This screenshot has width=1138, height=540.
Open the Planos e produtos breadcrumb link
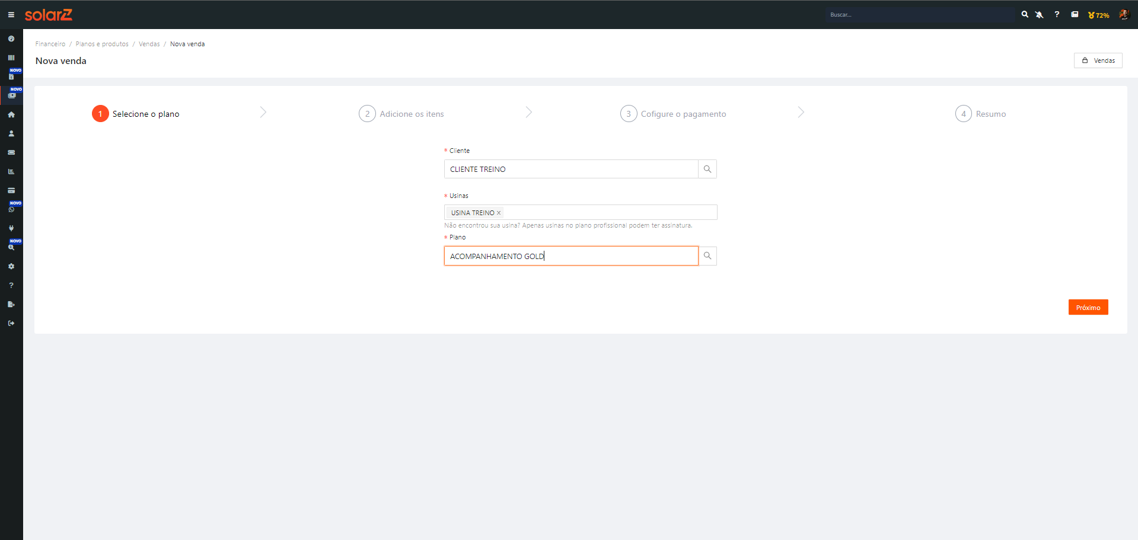click(x=102, y=44)
